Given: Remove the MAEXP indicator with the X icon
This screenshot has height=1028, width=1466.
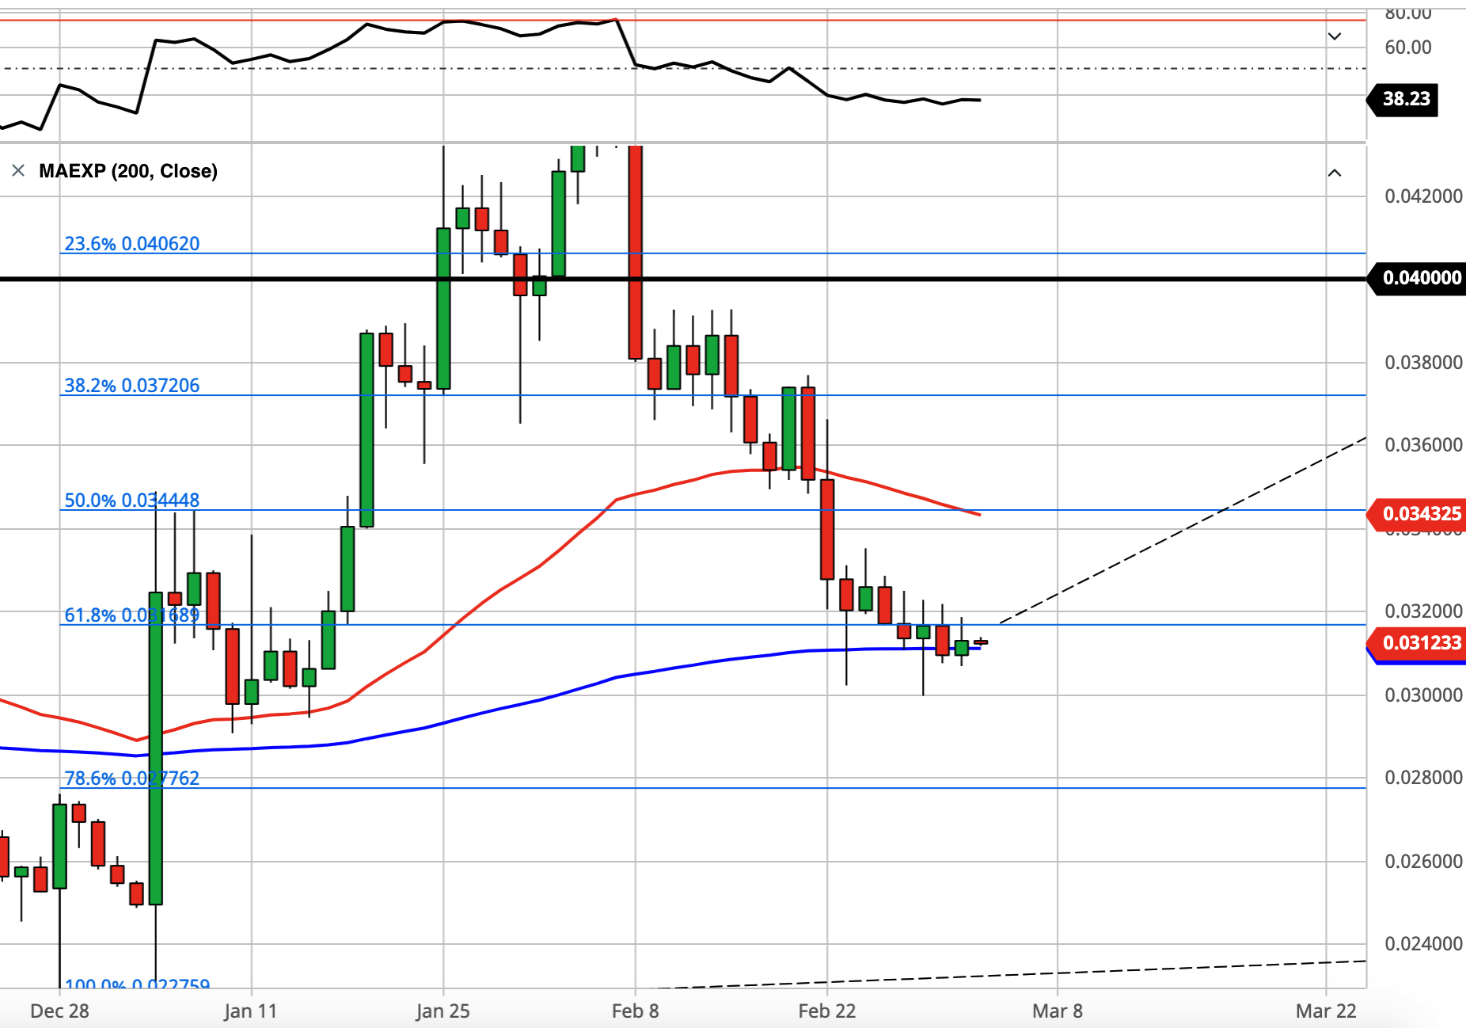Looking at the screenshot, I should coord(18,171).
